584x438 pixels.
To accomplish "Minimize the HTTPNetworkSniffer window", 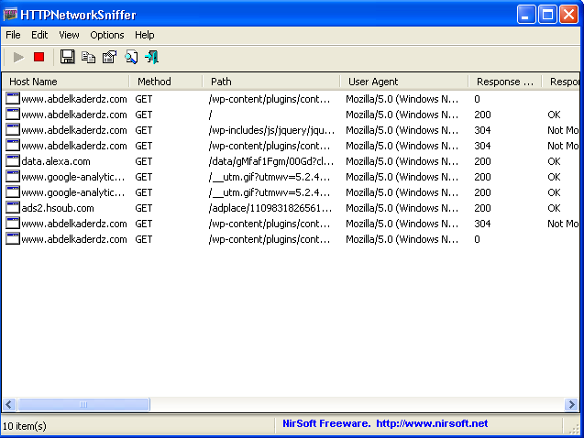I will 526,15.
